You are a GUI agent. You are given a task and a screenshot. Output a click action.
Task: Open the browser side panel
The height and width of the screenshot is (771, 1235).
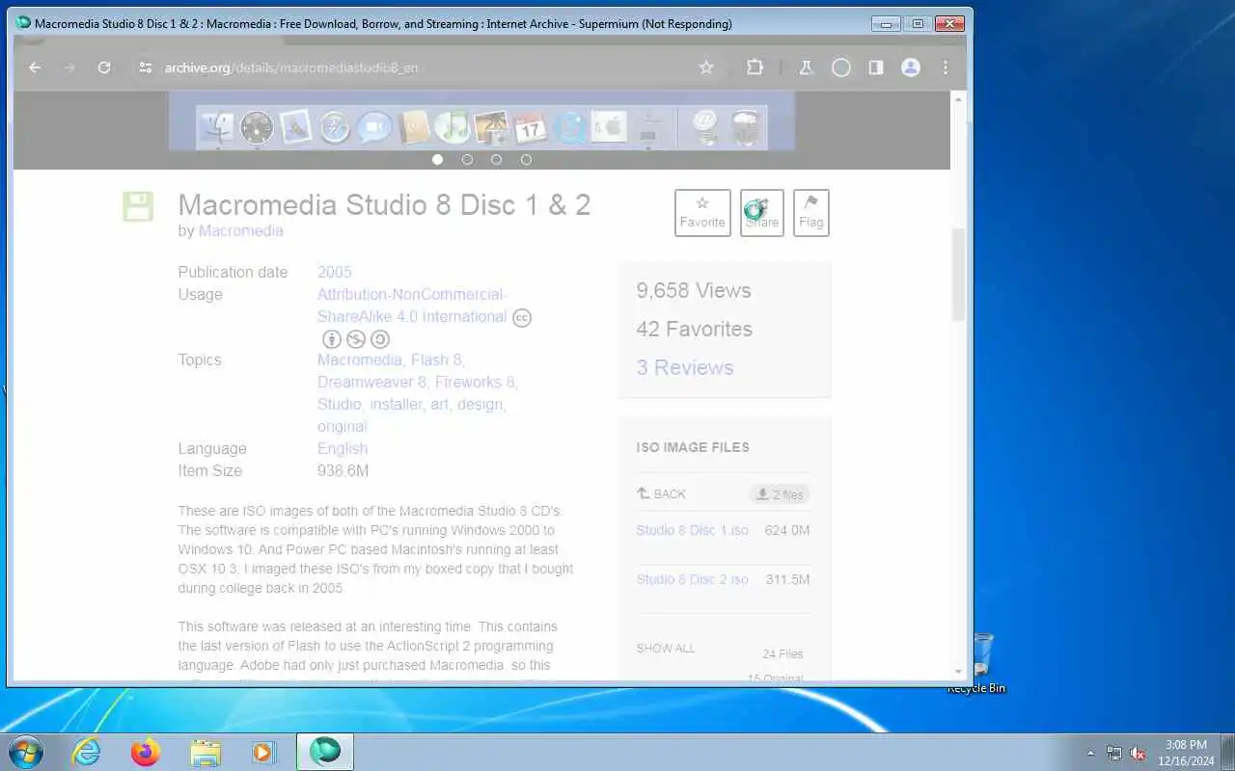pos(876,67)
